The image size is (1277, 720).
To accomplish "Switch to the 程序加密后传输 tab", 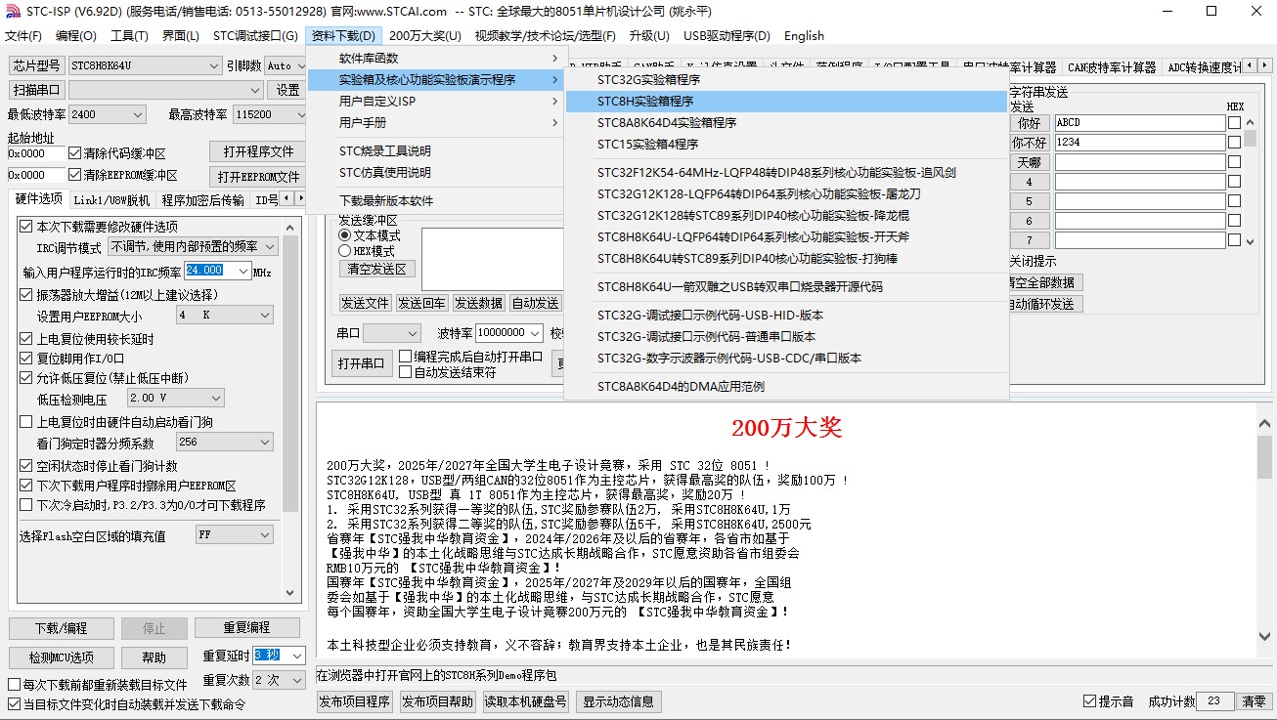I will click(x=202, y=200).
